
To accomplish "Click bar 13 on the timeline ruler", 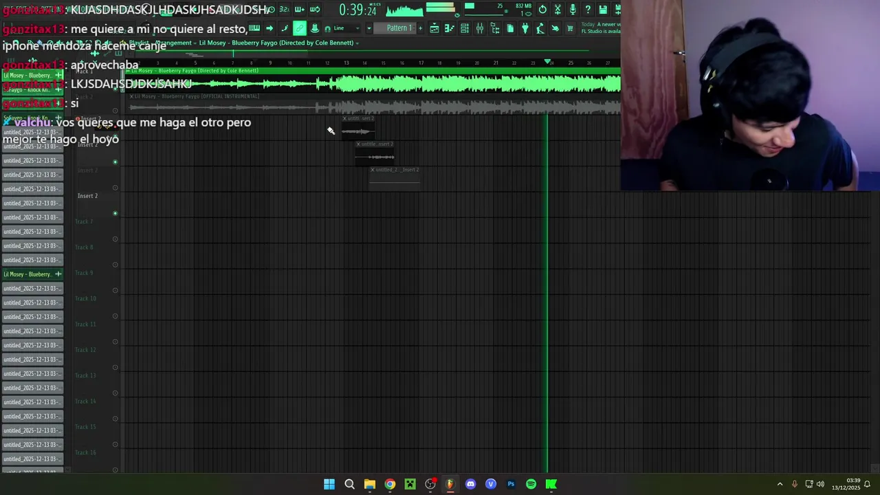I will (x=346, y=63).
